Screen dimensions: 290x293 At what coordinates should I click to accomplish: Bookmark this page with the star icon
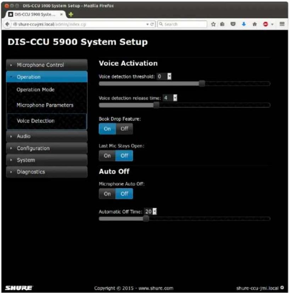pyautogui.click(x=213, y=24)
